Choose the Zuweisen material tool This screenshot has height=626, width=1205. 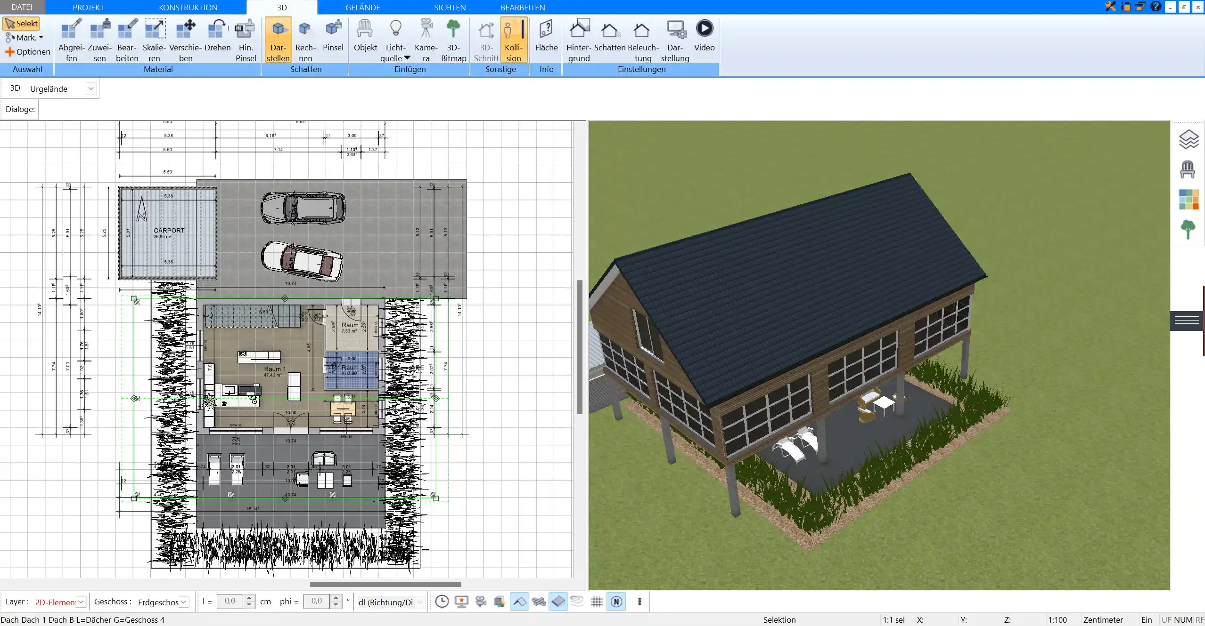pos(100,40)
